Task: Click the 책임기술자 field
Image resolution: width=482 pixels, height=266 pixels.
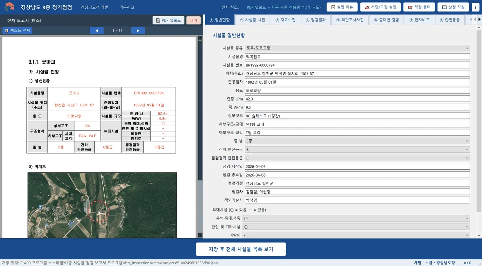Action: pos(357,200)
